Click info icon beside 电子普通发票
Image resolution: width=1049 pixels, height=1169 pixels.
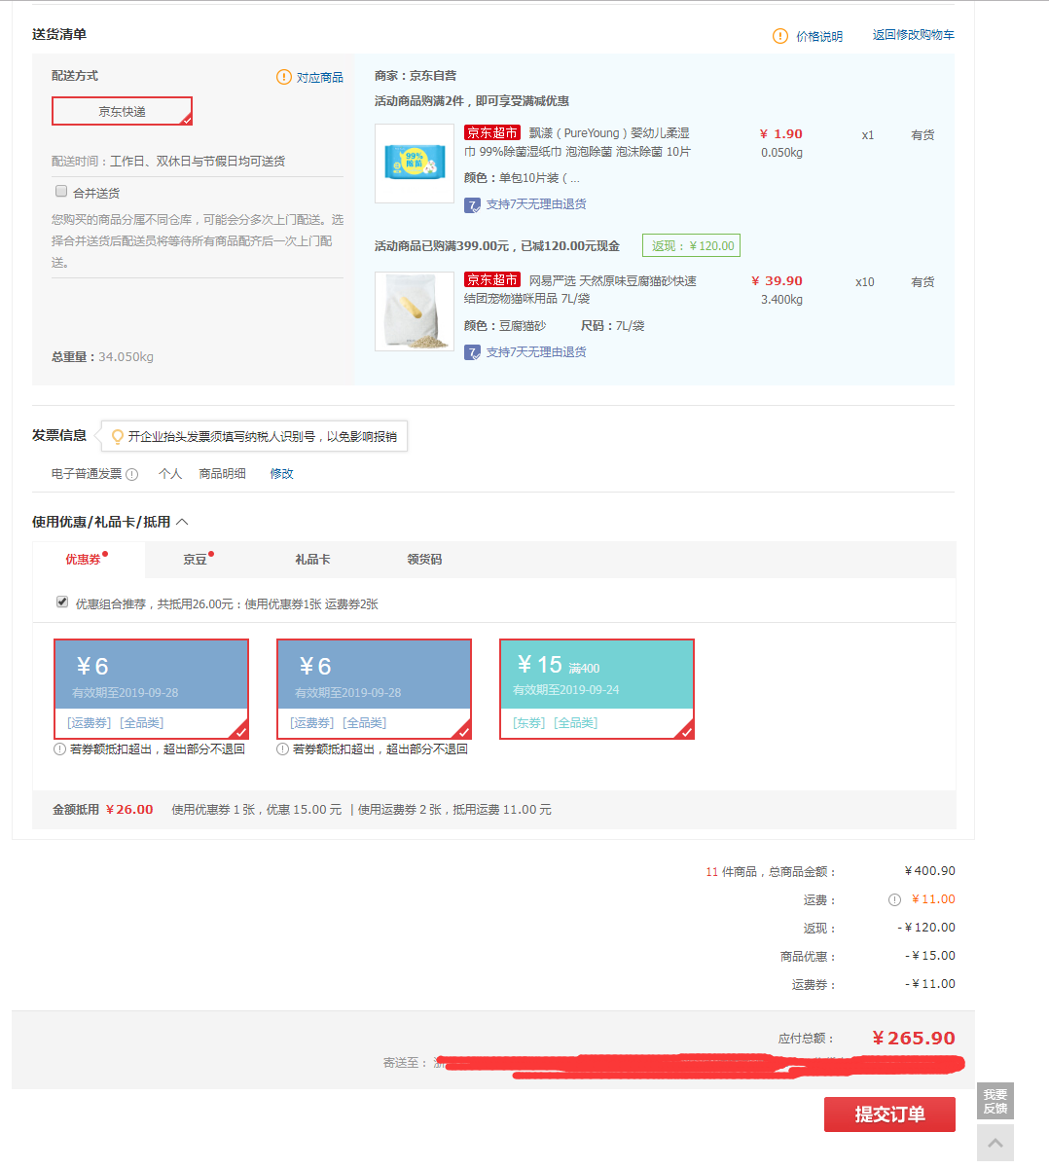[132, 474]
